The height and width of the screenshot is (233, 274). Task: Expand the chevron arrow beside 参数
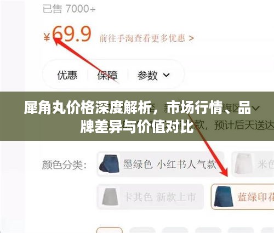[166, 75]
